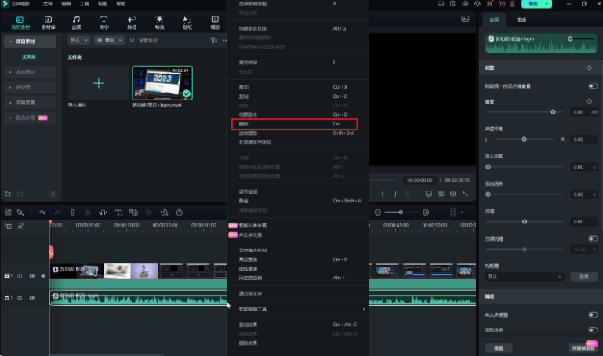603x356 pixels.
Task: Open the 均衡器 preset dropdown
Action: 524,277
